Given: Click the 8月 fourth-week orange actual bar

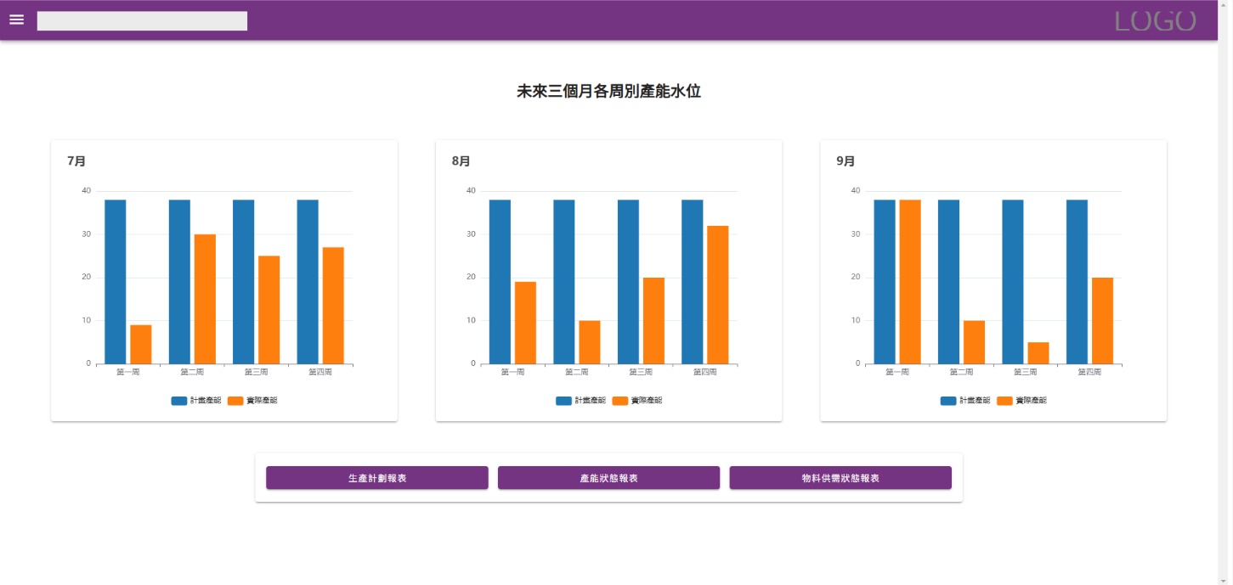Looking at the screenshot, I should [718, 295].
